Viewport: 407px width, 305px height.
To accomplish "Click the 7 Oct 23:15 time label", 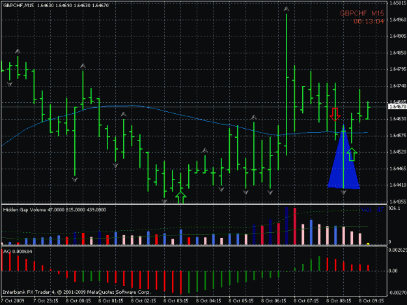I will (46, 301).
